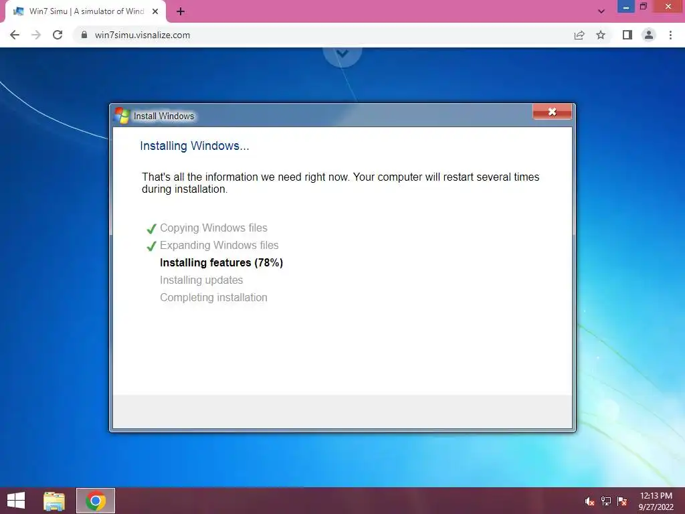Image resolution: width=685 pixels, height=514 pixels.
Task: Click the Expanding Windows files step
Action: tap(219, 245)
